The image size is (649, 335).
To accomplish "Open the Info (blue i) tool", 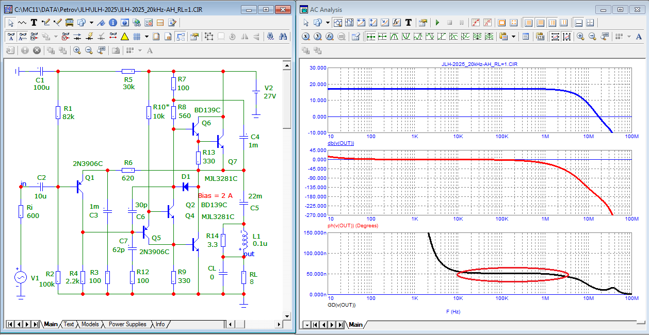I will (x=112, y=23).
